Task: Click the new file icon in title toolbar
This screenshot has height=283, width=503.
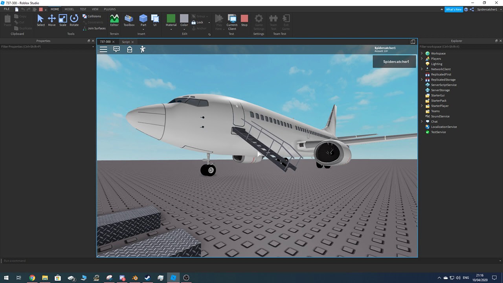Action: 17,9
